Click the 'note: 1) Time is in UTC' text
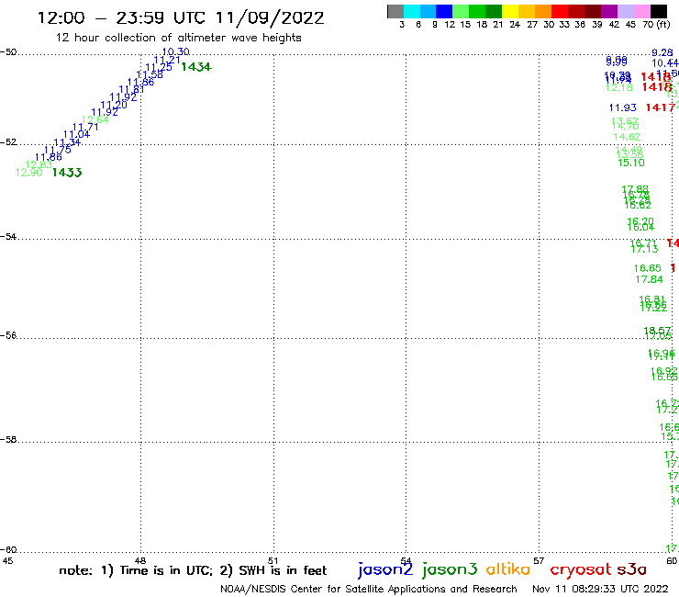This screenshot has height=597, width=679. coord(136,570)
